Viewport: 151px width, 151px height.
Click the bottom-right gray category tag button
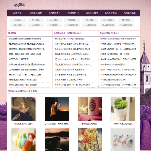(x=126, y=25)
